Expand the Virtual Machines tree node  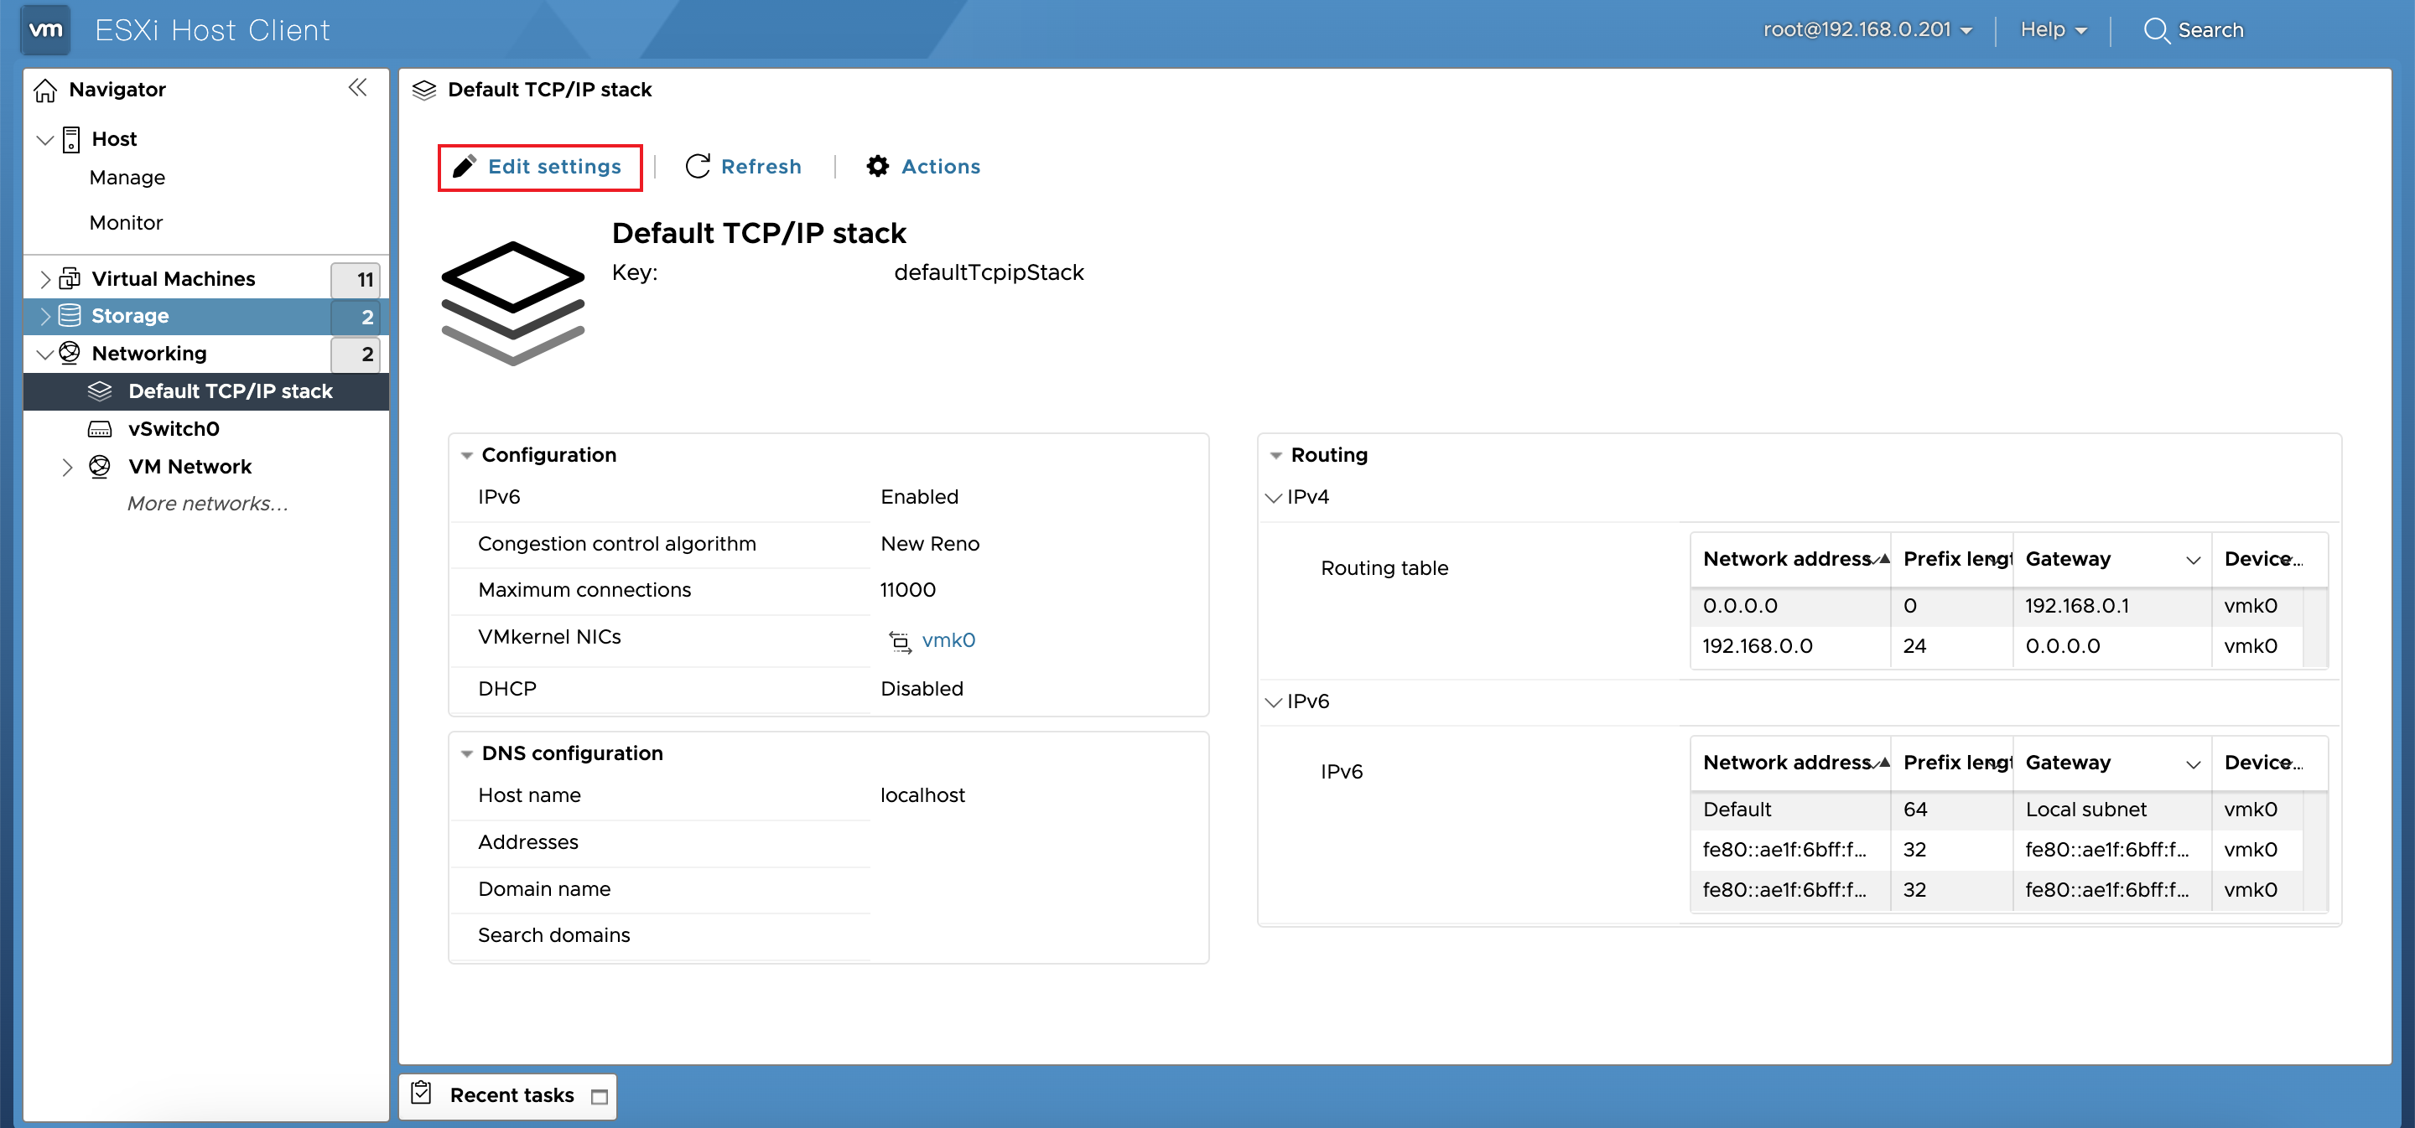(44, 279)
